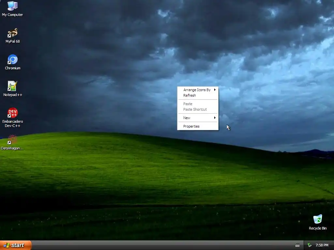
Task: Choose Paste Shortcut in the context menu
Action: [198, 109]
